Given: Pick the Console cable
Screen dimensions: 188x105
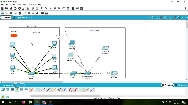Looking at the screenshot, I should (37, 90).
